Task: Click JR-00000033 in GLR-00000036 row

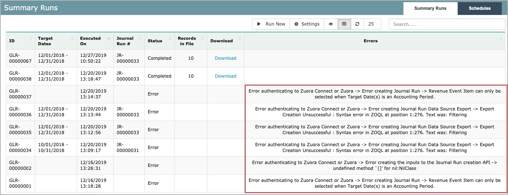Action: tap(128, 112)
